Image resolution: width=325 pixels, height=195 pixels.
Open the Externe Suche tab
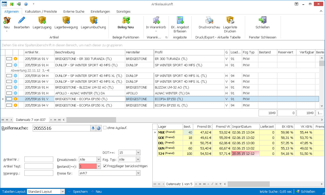tap(74, 11)
